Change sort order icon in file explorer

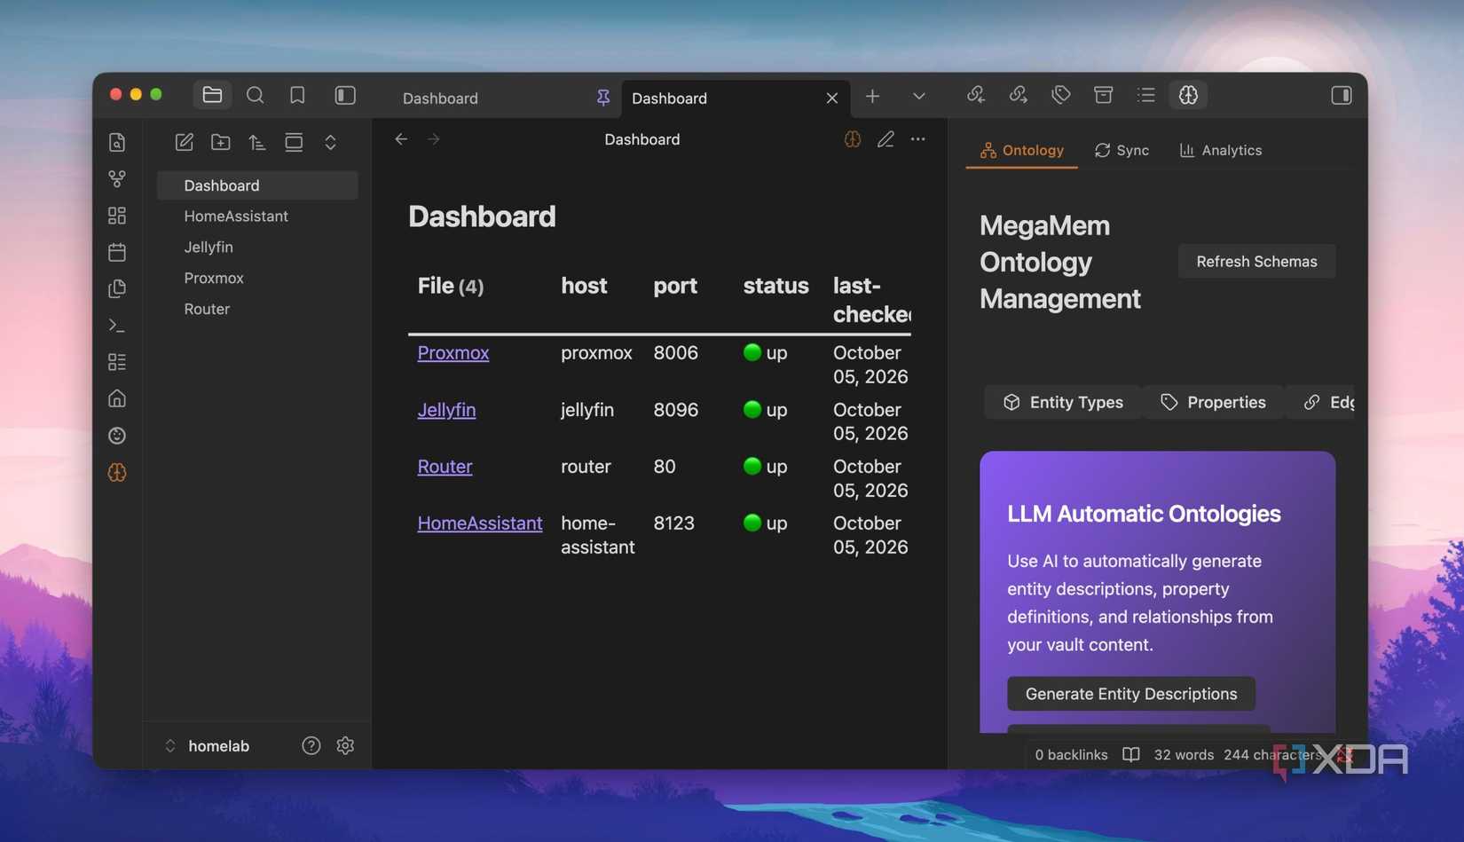tap(257, 142)
